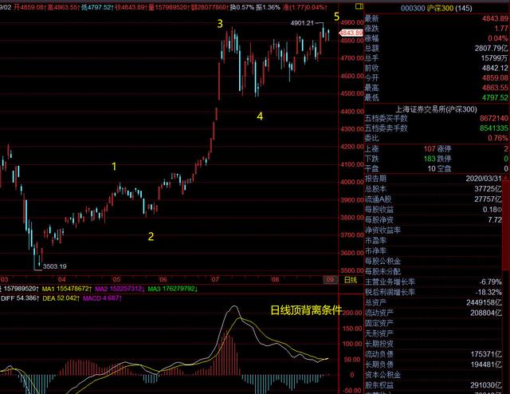Screen dimensions: 510x394
Task: Click the 06 month marker on axis
Action: pyautogui.click(x=163, y=279)
